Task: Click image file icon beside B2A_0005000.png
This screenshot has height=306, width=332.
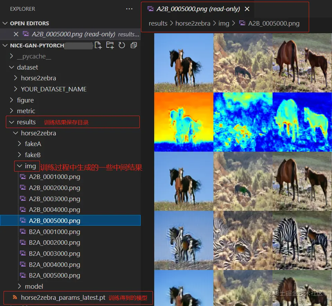Action: 23,275
